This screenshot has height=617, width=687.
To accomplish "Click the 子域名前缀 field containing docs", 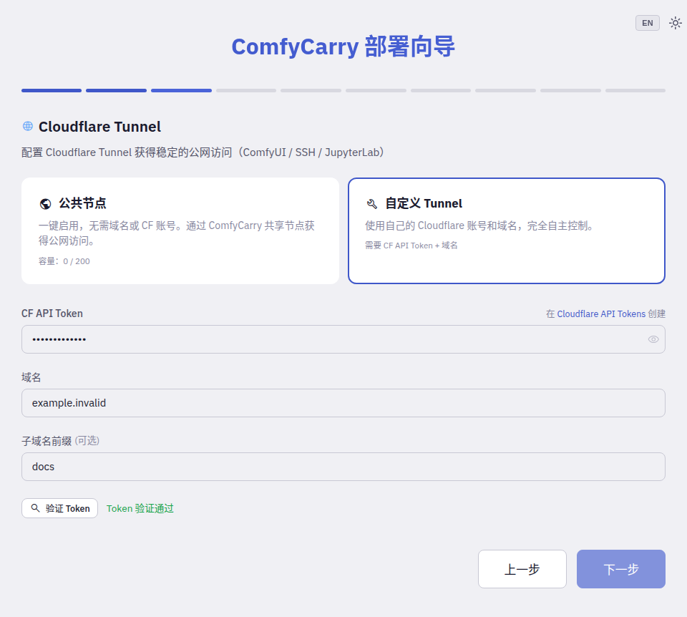I will coord(343,467).
